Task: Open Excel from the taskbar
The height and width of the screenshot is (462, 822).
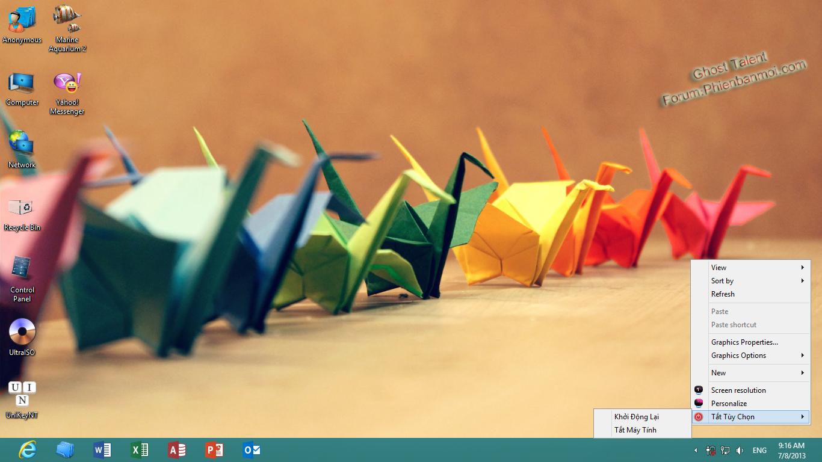Action: [x=140, y=449]
